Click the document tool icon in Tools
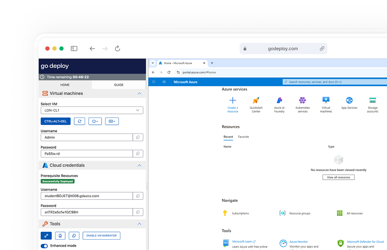Image resolution: width=387 pixels, height=250 pixels. click(x=60, y=236)
